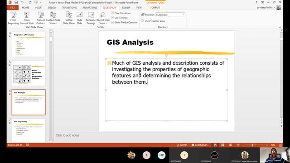Open Ribbon Display Options icon
The image size is (290, 163).
click(x=262, y=2)
